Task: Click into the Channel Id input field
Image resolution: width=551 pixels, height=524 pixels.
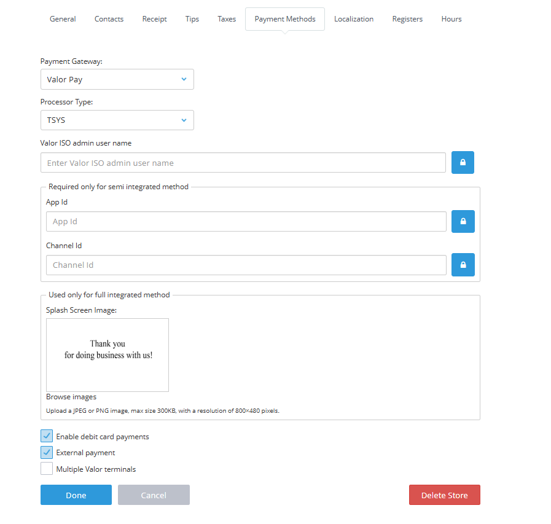Action: (x=246, y=265)
